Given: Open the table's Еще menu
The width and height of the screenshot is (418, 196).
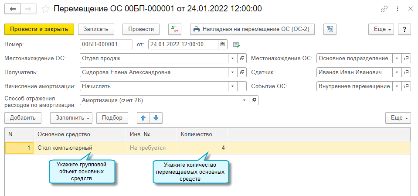Looking at the screenshot, I should pos(398,118).
